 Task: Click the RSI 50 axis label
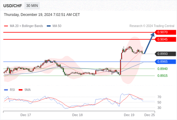pyautogui.click(x=159, y=102)
